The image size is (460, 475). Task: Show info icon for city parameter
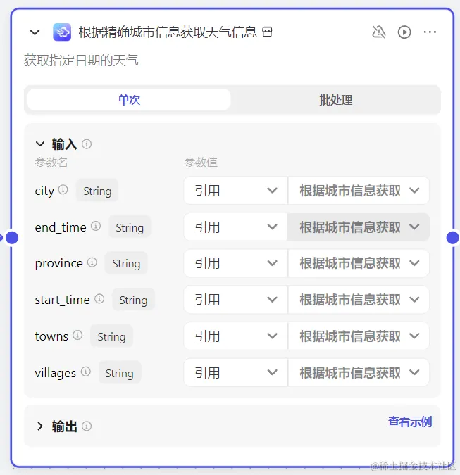(x=63, y=190)
